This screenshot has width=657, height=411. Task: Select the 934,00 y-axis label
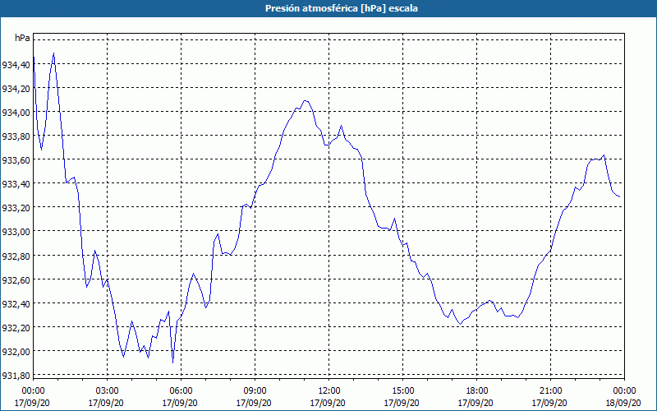16,113
